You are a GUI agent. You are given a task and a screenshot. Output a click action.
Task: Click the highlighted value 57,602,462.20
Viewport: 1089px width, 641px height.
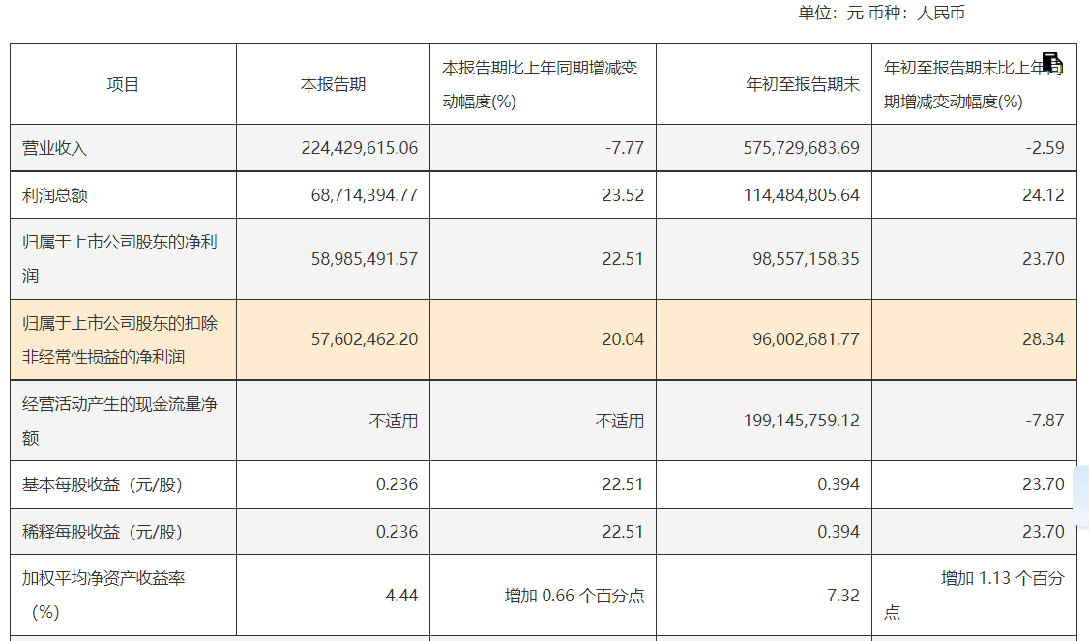358,339
